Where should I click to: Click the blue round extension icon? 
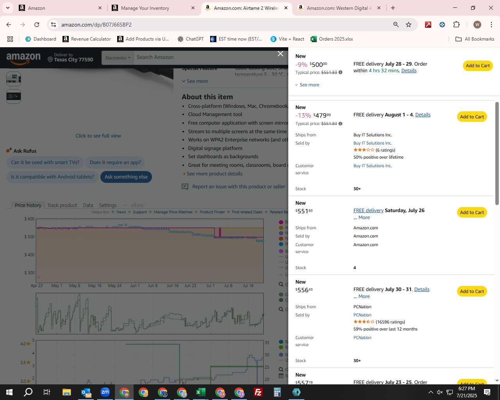442,25
